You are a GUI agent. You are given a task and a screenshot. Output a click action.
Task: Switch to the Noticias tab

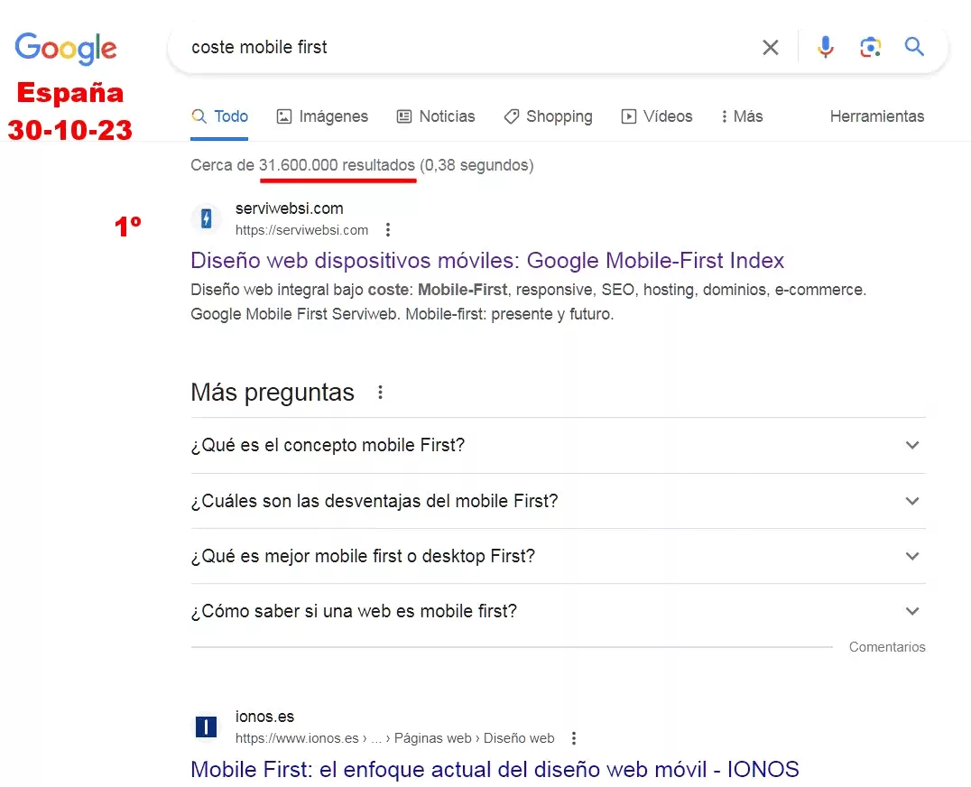436,116
